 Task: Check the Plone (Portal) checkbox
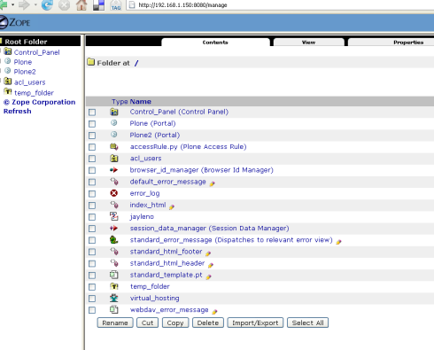pyautogui.click(x=92, y=124)
